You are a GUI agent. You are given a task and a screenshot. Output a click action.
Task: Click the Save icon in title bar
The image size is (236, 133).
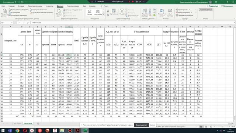[x=22, y=2]
